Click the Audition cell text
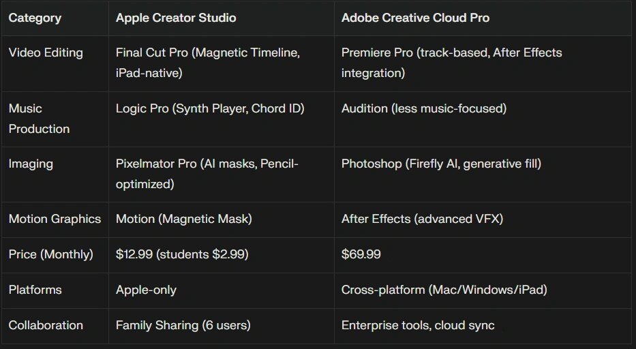 [x=423, y=108]
